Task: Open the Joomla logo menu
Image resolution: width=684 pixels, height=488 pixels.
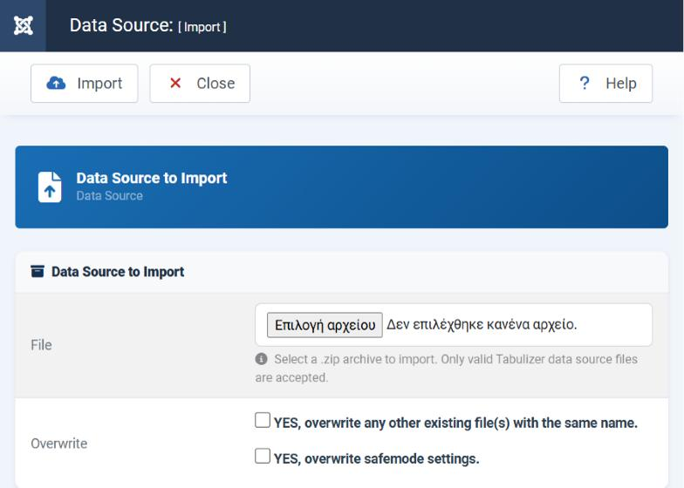Action: 23,26
